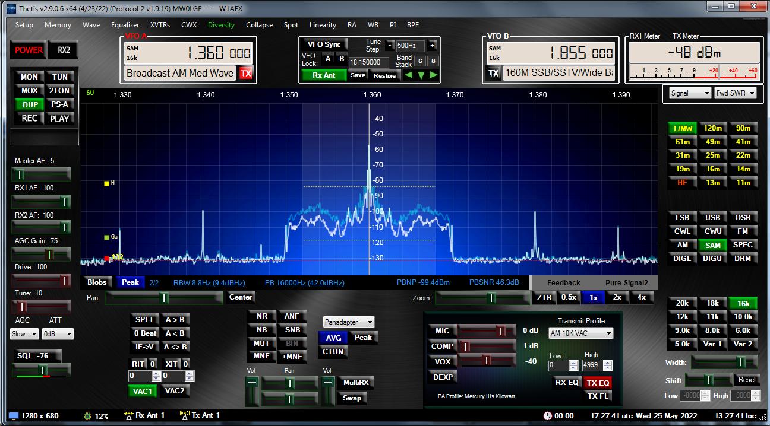
Task: Open the Transmit Profile AM 10K VAC dropdown
Action: tap(580, 333)
